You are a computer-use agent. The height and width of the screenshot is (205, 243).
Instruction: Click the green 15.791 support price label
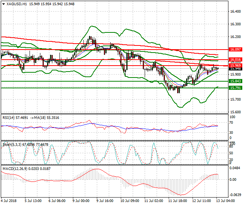(235, 88)
